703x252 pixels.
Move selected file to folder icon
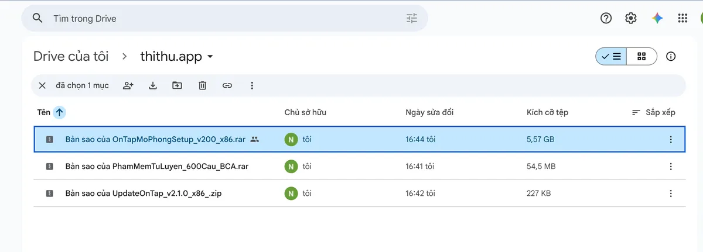click(177, 85)
